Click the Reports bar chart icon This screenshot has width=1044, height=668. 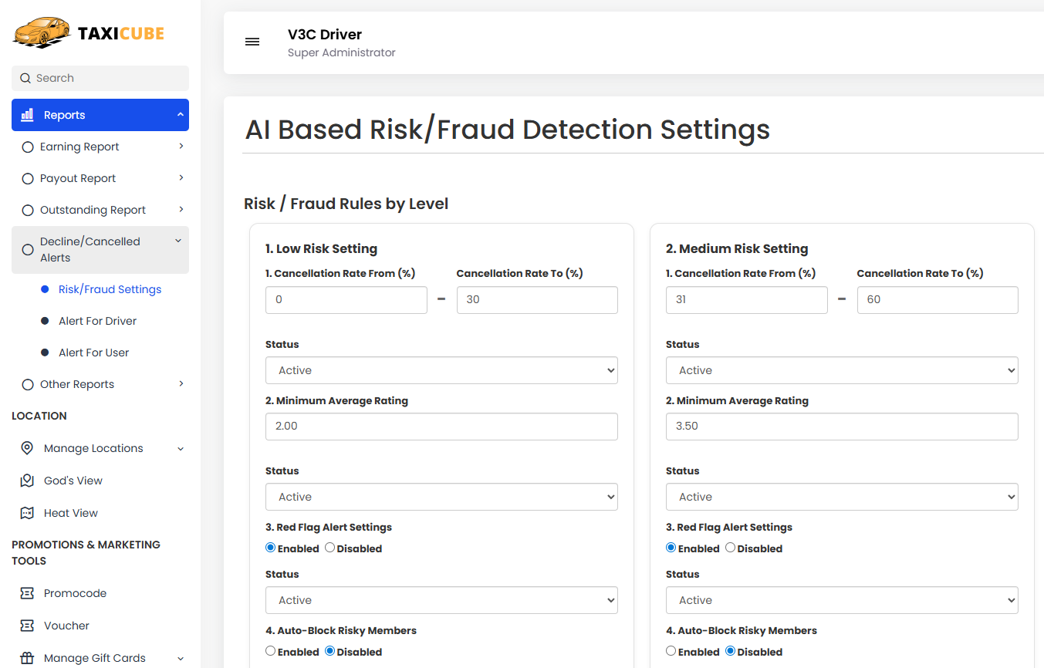point(27,115)
